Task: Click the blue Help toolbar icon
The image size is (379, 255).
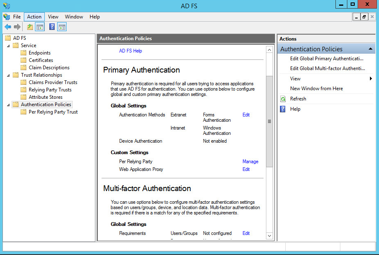Action: [x=52, y=27]
